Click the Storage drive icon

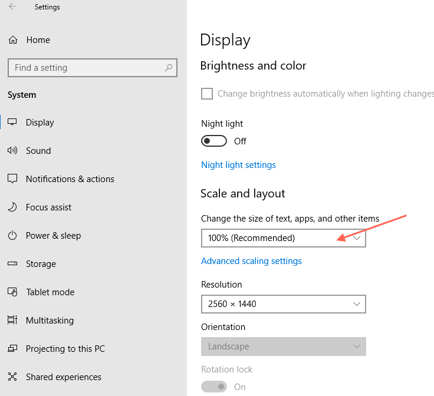point(12,264)
